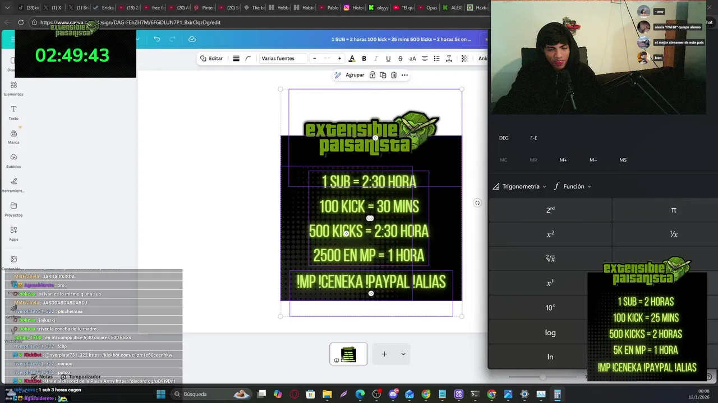The image size is (718, 403).
Task: Open Discord from the taskbar
Action: pos(393,394)
